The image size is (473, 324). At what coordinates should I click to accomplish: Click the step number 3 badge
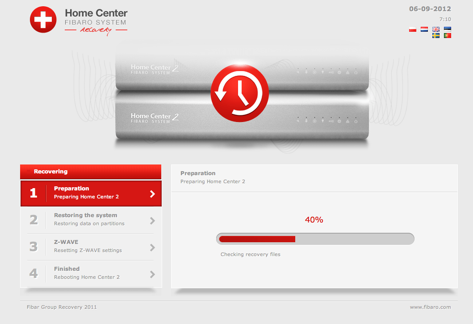click(33, 247)
